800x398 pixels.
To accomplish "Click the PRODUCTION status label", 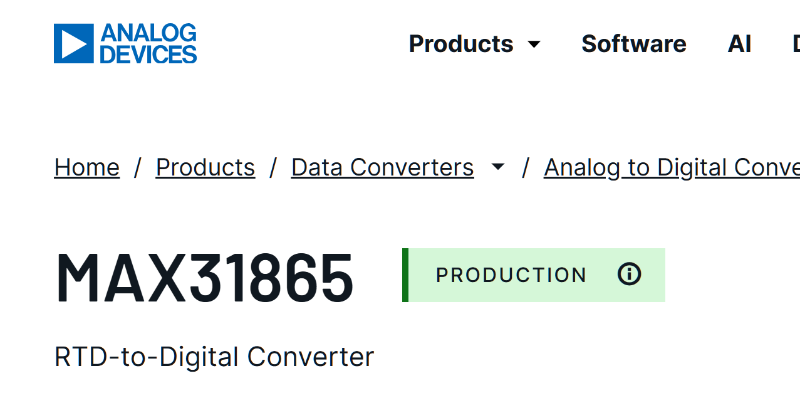I will point(511,275).
